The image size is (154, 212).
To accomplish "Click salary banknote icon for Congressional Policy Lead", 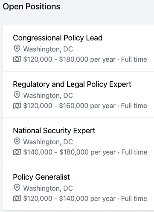I will point(17,59).
